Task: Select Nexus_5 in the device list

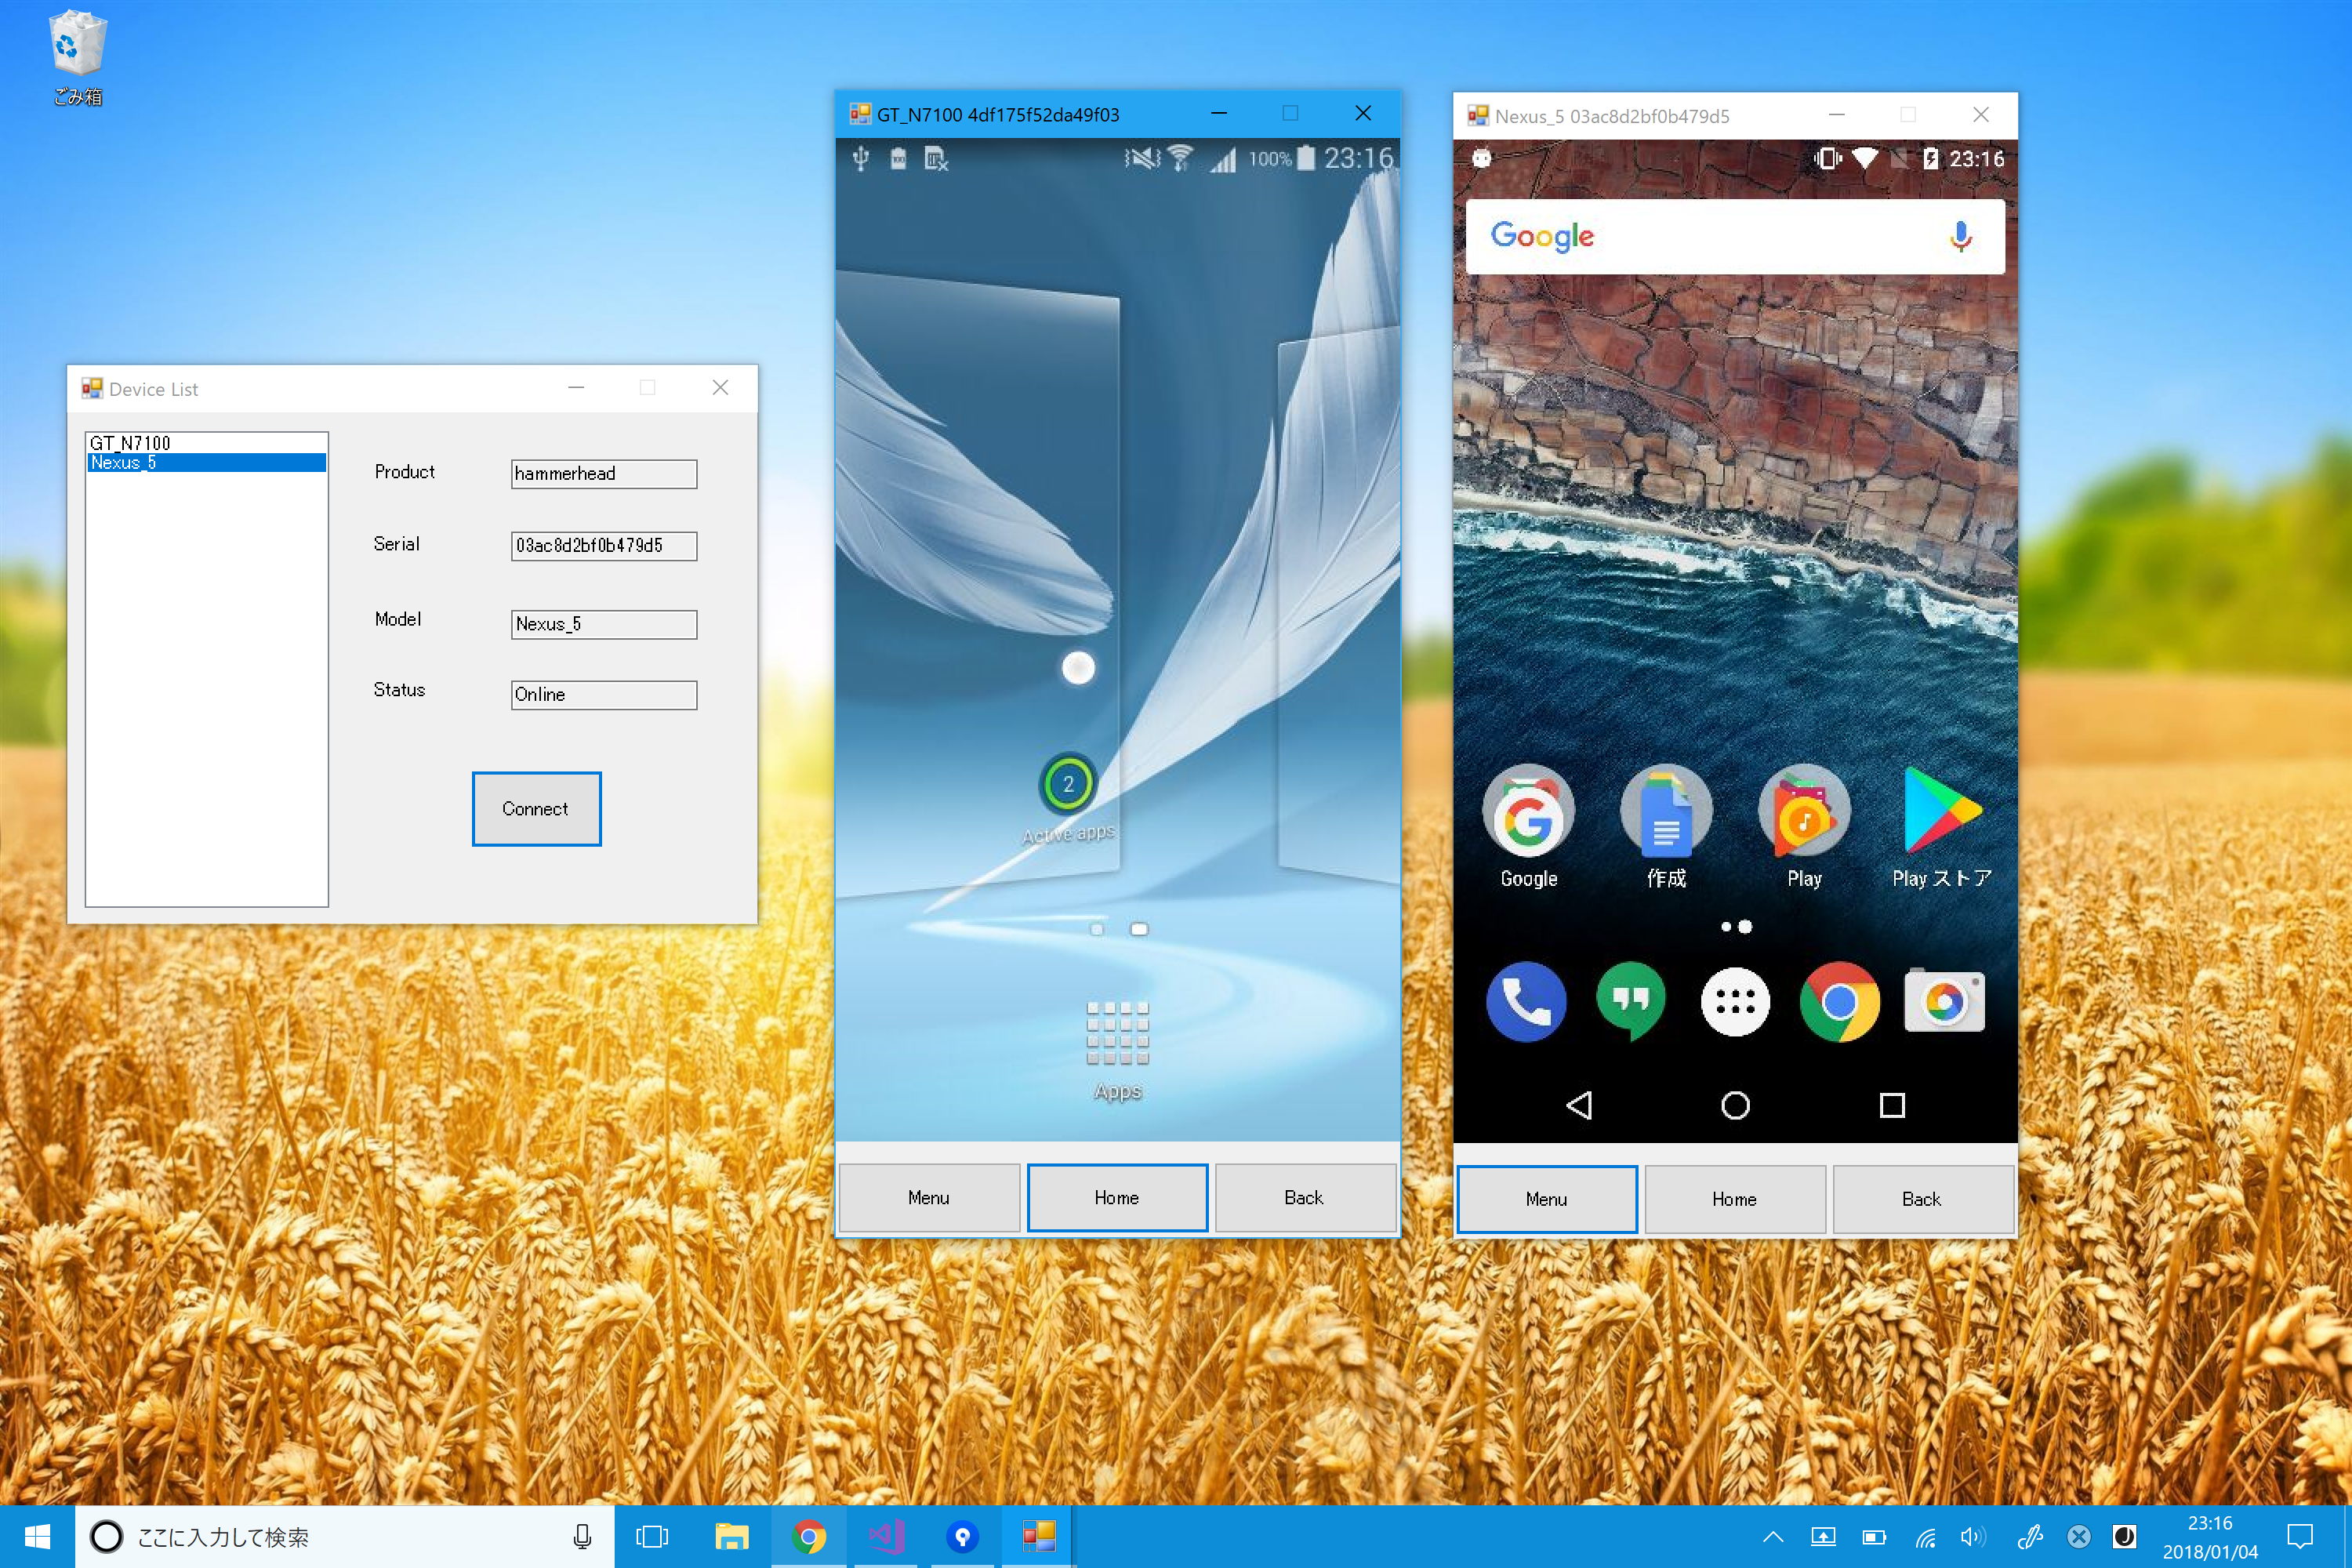Action: point(124,462)
